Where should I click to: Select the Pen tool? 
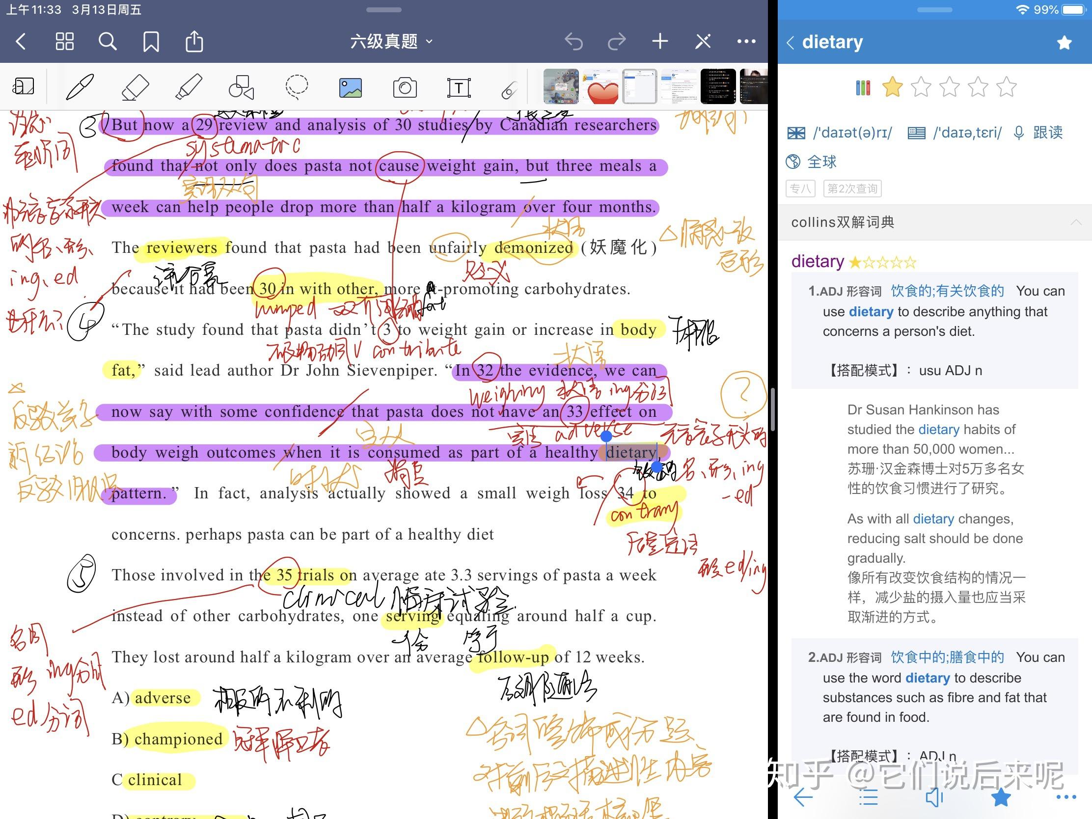[x=80, y=87]
